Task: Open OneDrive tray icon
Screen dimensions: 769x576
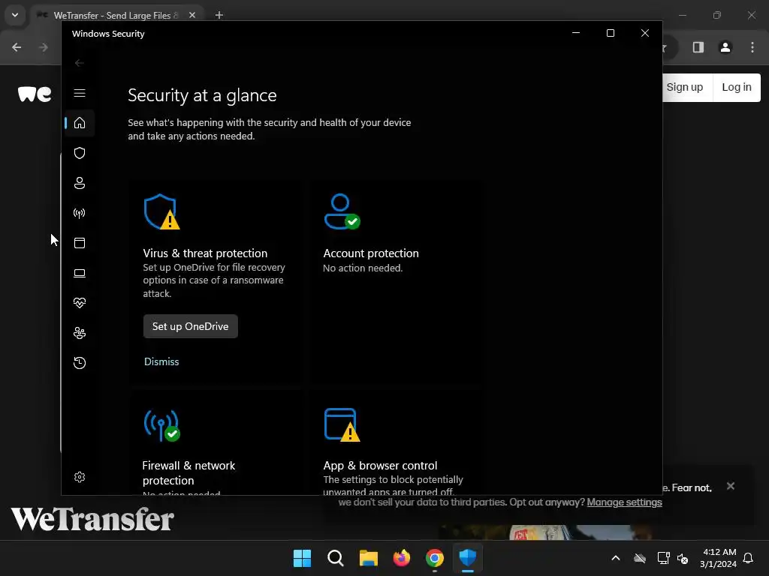Action: coord(640,558)
